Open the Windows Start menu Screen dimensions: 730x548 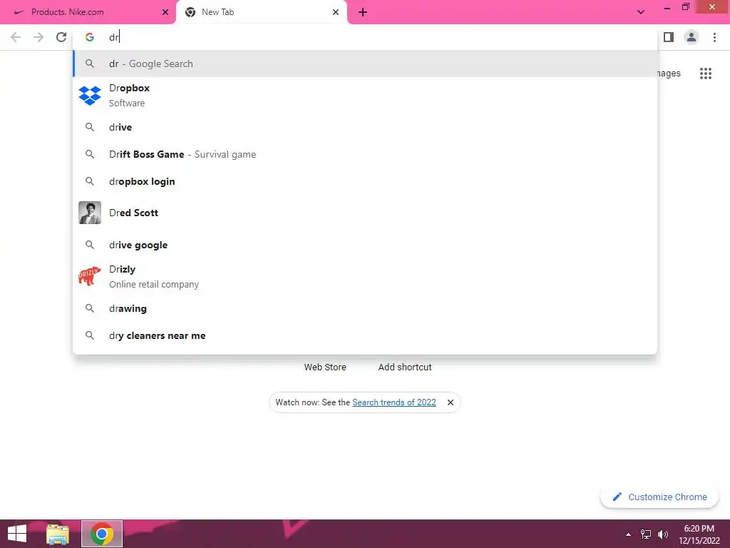pyautogui.click(x=17, y=534)
